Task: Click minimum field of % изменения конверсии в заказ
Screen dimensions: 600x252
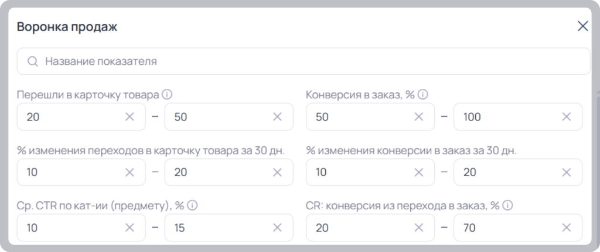Action: [x=370, y=172]
